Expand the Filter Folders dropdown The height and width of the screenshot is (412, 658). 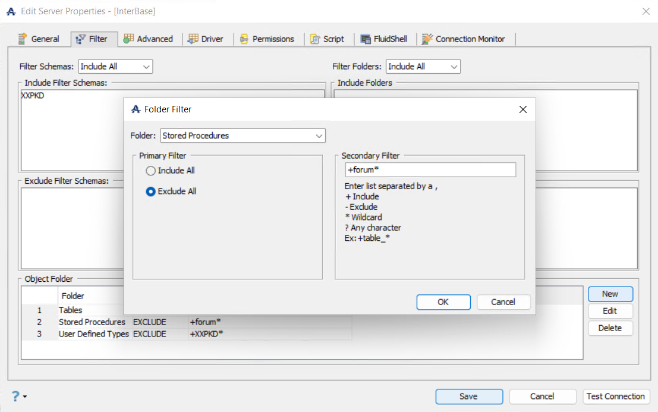[x=423, y=67]
